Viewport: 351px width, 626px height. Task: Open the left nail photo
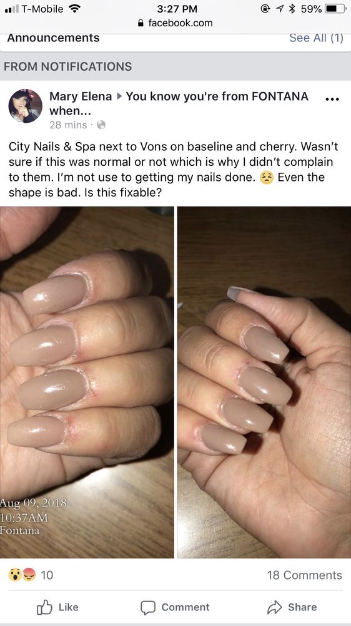pos(87,382)
